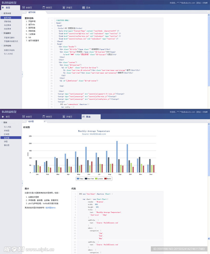The height and width of the screenshot is (254, 210).
Task: Click outline item '登录信息'
Action: coord(32,28)
